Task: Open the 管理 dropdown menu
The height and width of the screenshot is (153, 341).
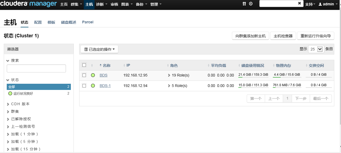Action: 156,4
